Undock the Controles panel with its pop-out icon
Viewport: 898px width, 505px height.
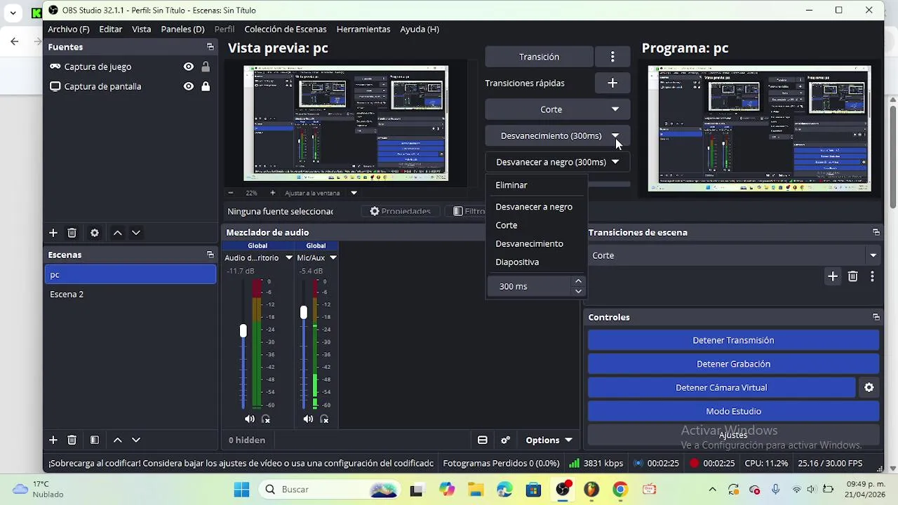pos(876,317)
